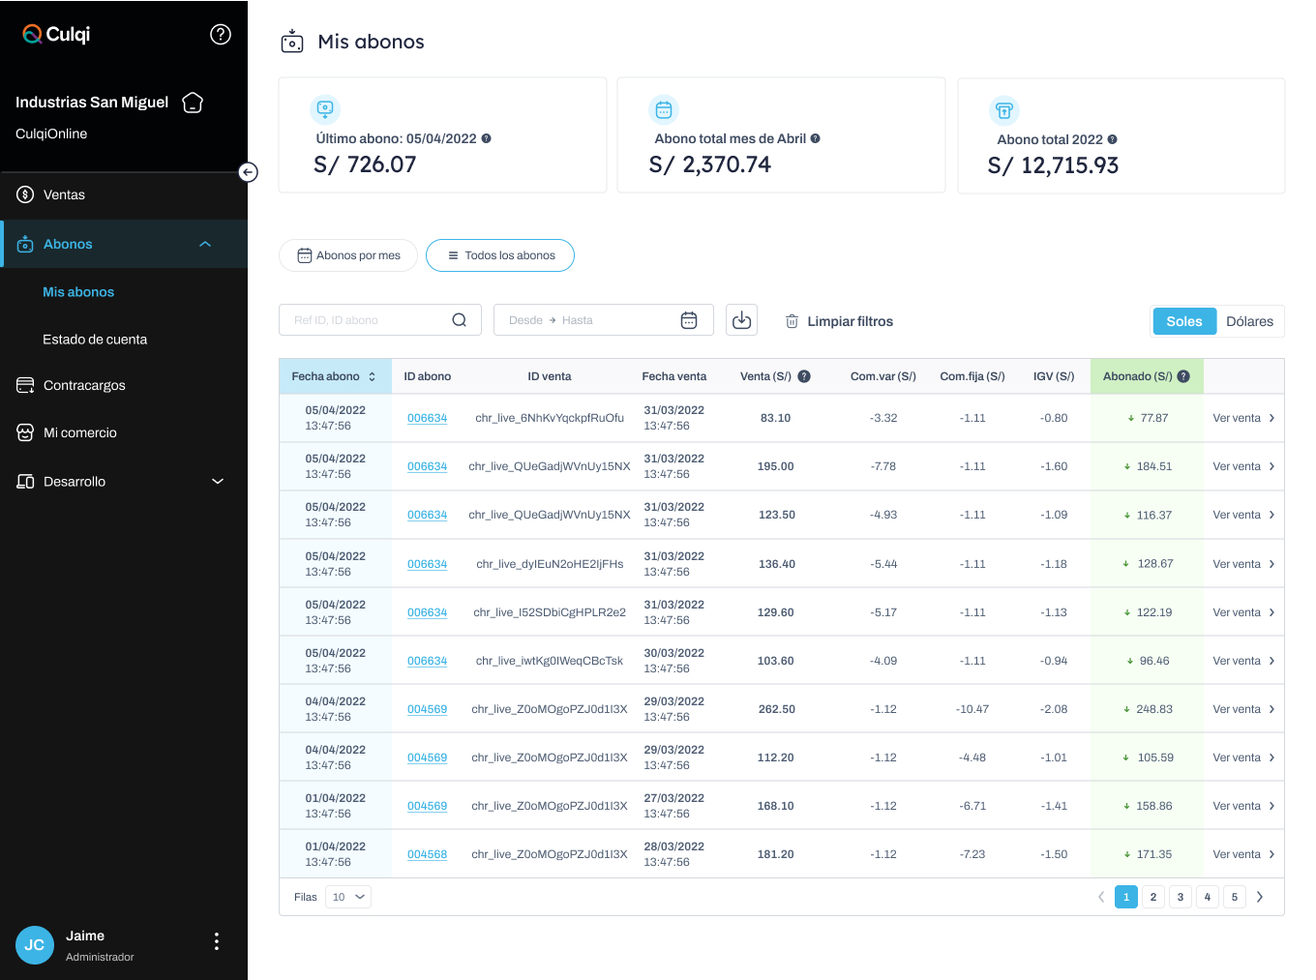
Task: Click the download abonos icon button
Action: click(741, 320)
